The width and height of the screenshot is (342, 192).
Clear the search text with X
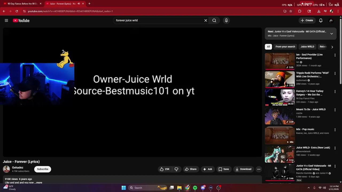pyautogui.click(x=206, y=21)
